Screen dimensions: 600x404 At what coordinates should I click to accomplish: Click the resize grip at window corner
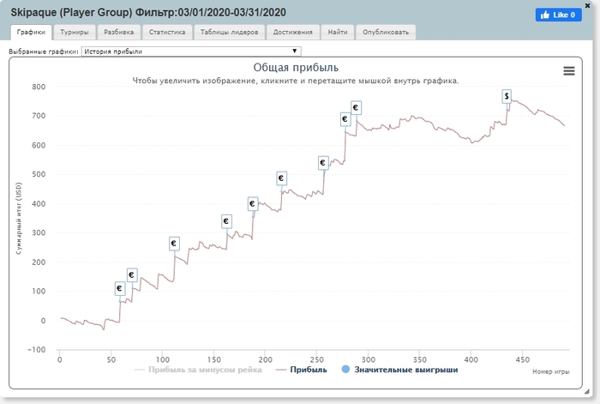587,391
